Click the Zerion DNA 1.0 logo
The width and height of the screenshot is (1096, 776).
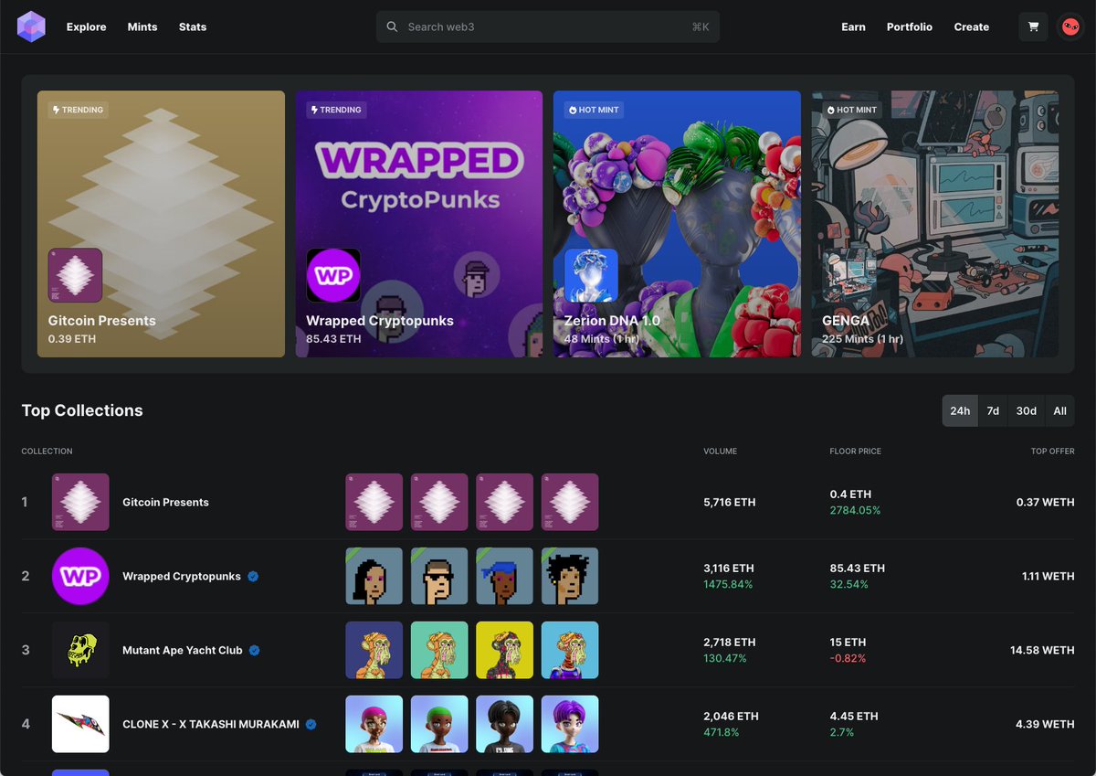pyautogui.click(x=591, y=275)
